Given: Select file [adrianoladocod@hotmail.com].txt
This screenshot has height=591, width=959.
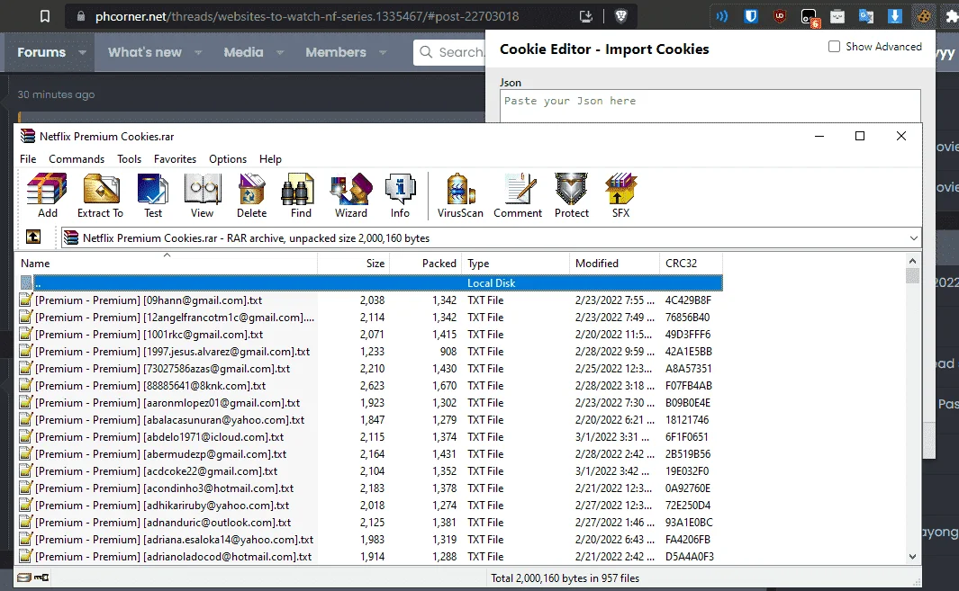Looking at the screenshot, I should (x=371, y=557).
